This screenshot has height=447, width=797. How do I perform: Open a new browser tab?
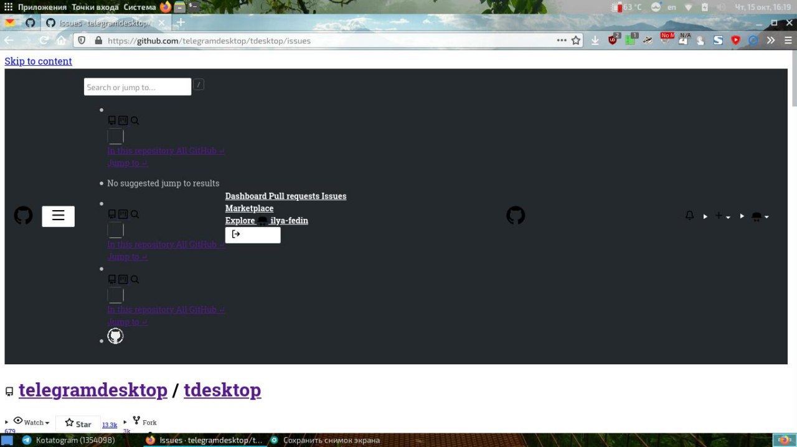point(181,23)
